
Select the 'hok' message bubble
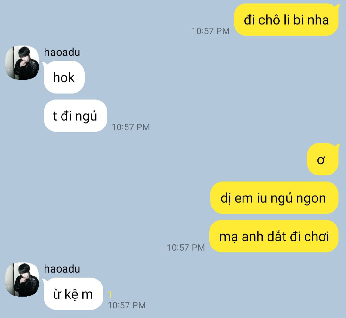point(64,77)
